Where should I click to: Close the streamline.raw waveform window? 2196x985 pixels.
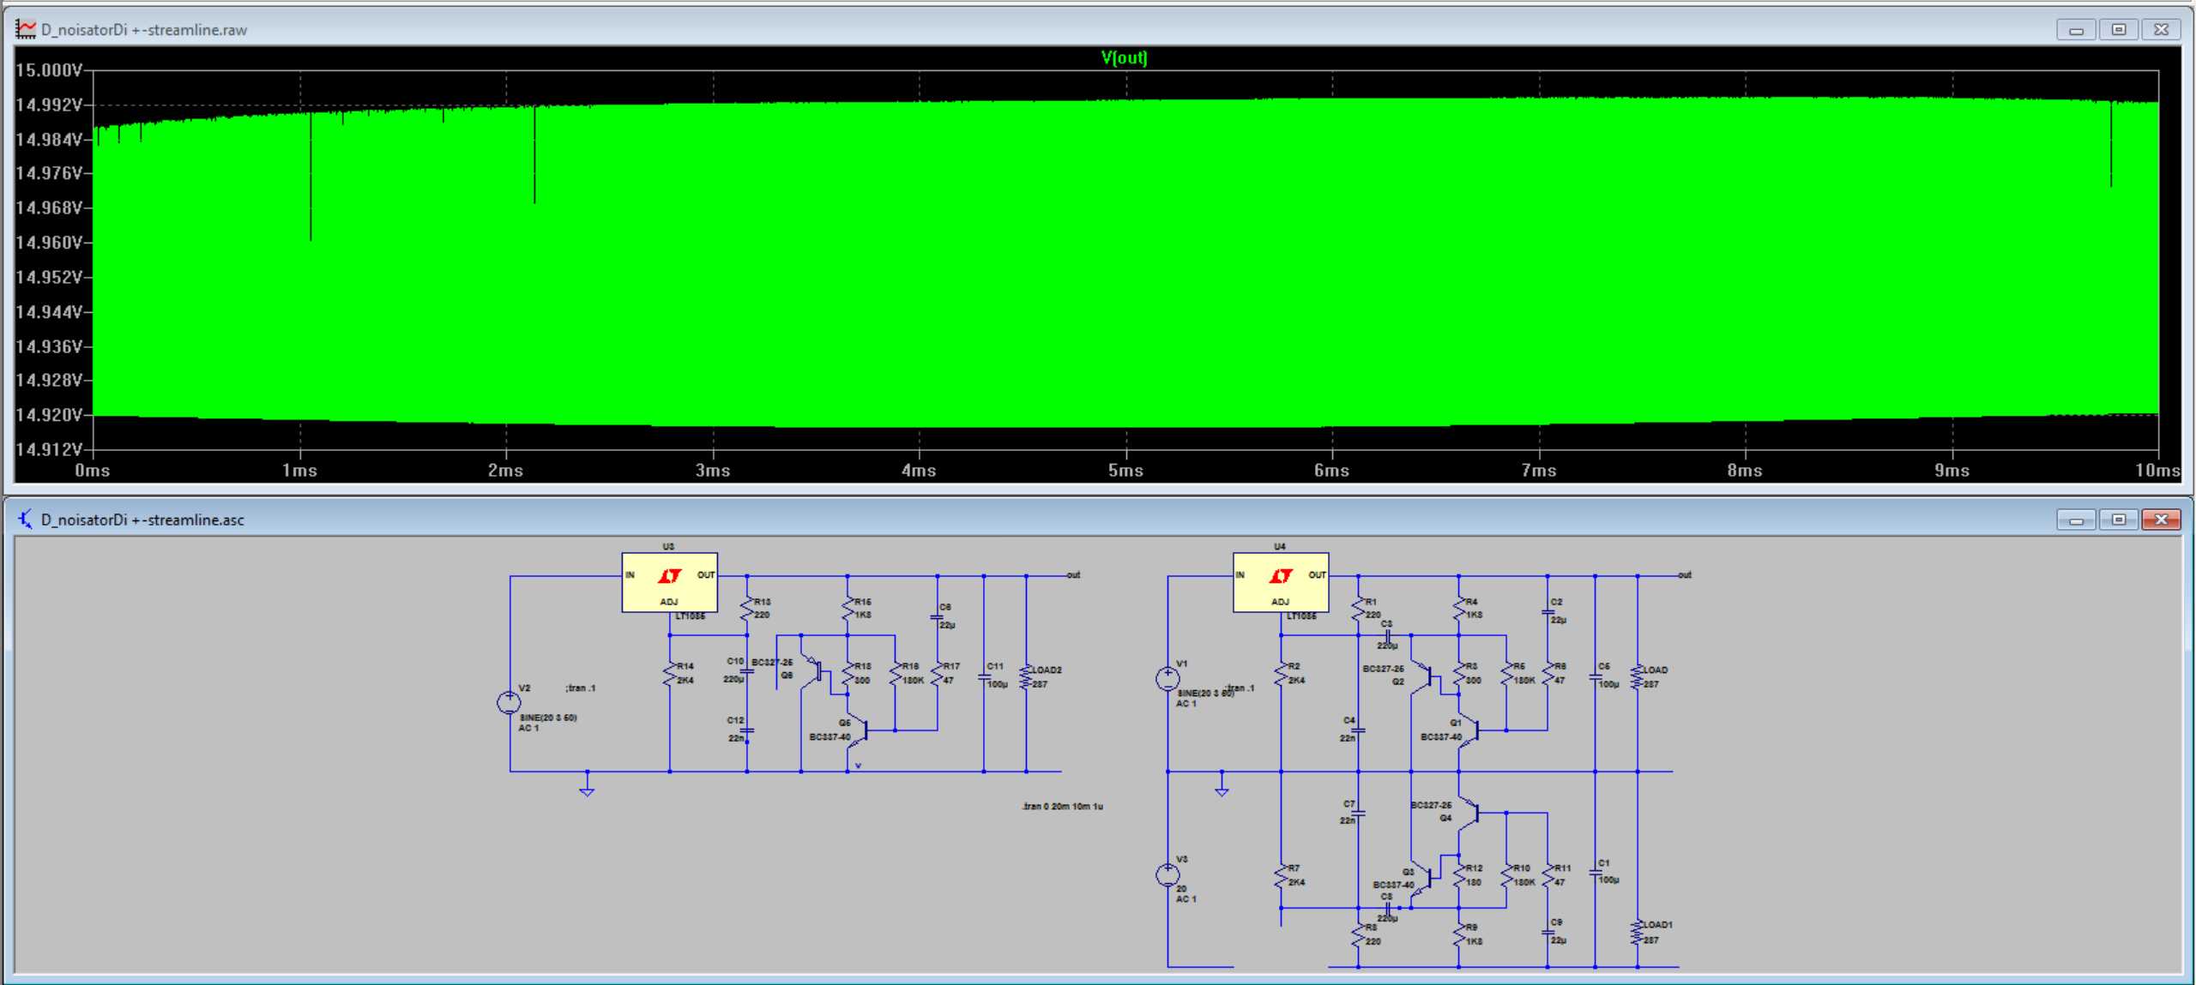2161,30
